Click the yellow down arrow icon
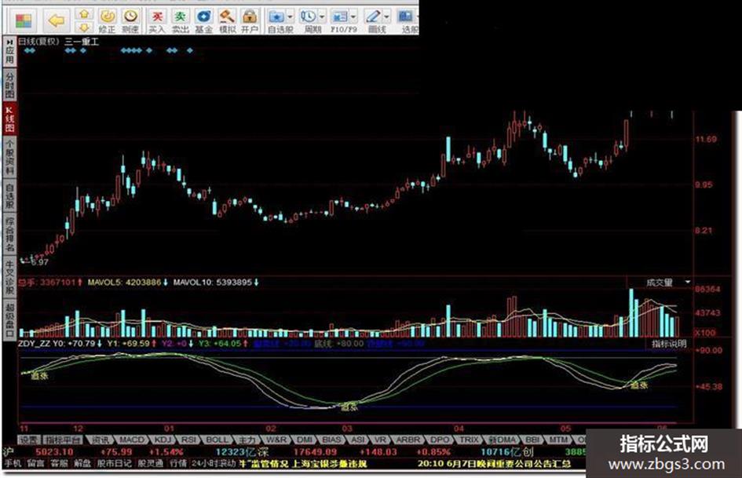This screenshot has height=478, width=742. pyautogui.click(x=84, y=27)
